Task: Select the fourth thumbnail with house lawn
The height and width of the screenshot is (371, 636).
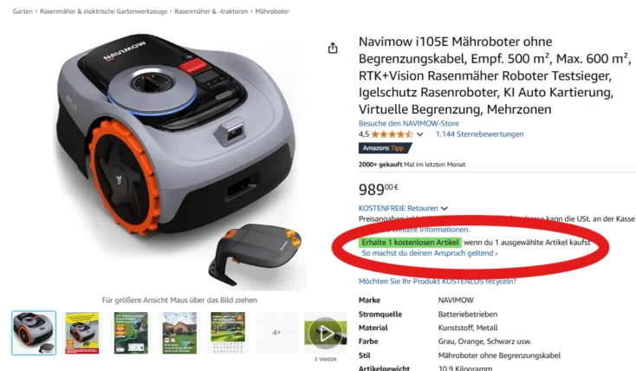Action: tap(179, 333)
